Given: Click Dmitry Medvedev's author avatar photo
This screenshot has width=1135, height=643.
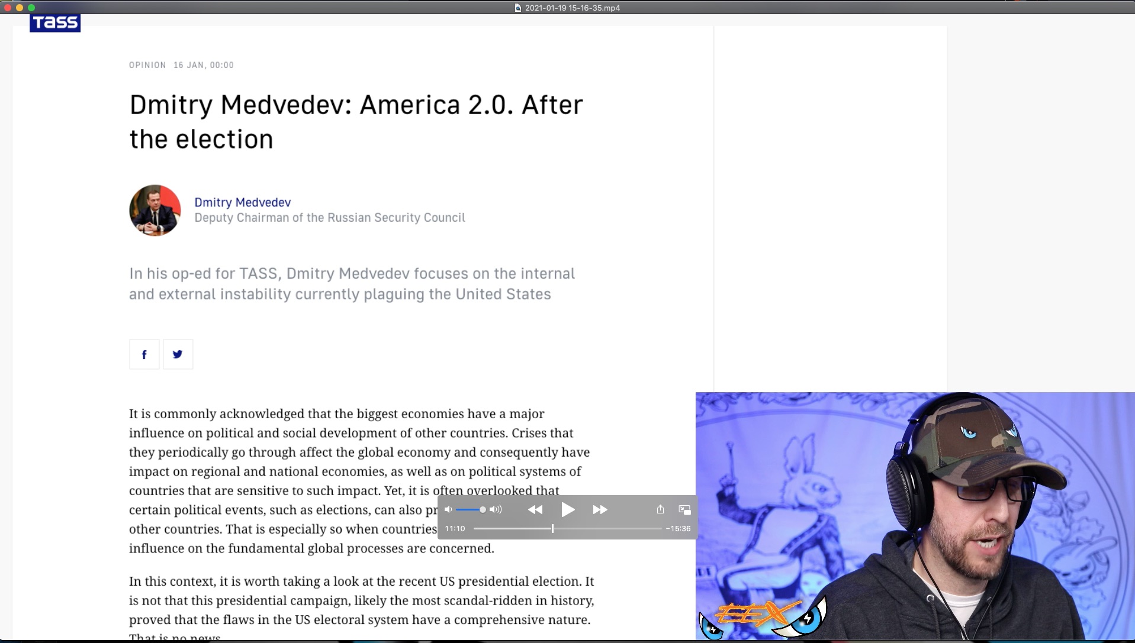Looking at the screenshot, I should pyautogui.click(x=155, y=211).
